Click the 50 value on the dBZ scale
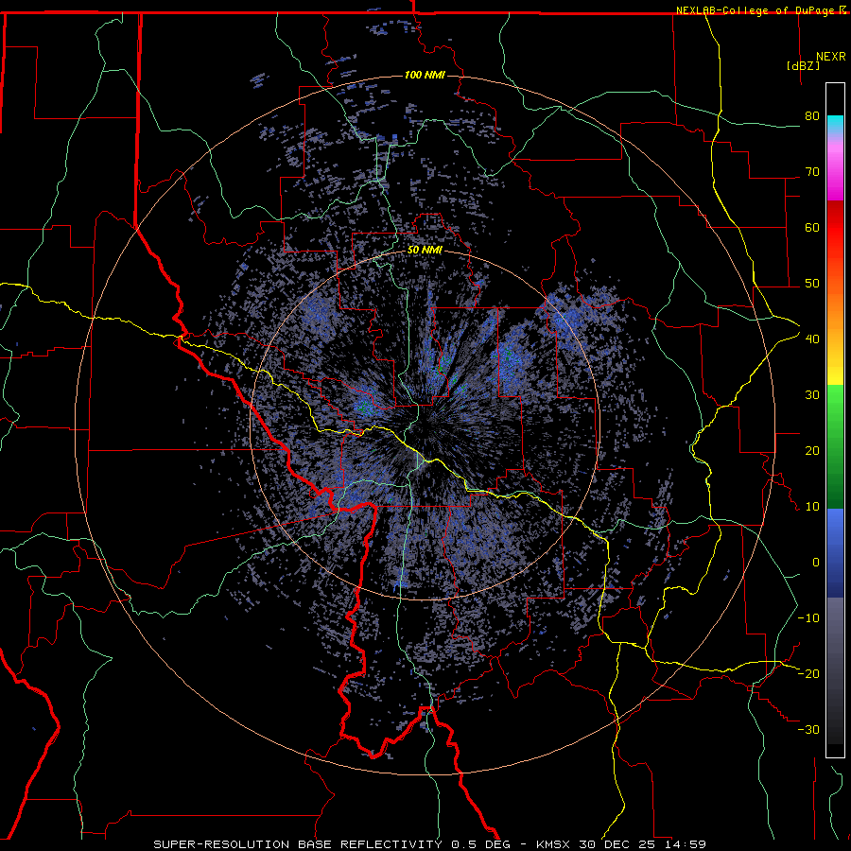Viewport: 851px width, 851px height. pos(812,284)
